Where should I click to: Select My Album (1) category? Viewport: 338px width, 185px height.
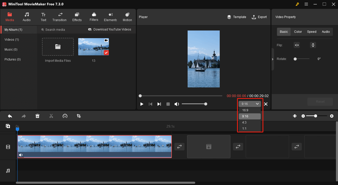click(x=19, y=30)
